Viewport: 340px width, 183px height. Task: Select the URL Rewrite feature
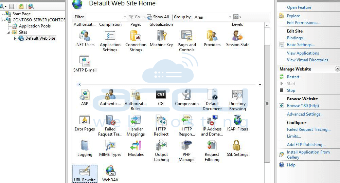[x=85, y=174]
